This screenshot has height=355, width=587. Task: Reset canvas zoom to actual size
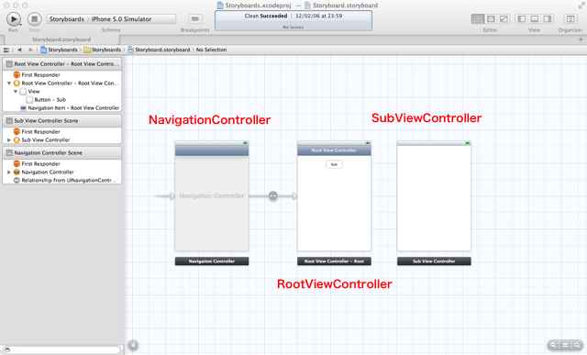click(x=565, y=345)
